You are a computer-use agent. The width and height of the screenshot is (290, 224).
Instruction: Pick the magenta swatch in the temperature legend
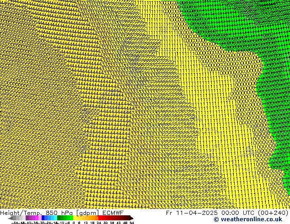pos(37,218)
